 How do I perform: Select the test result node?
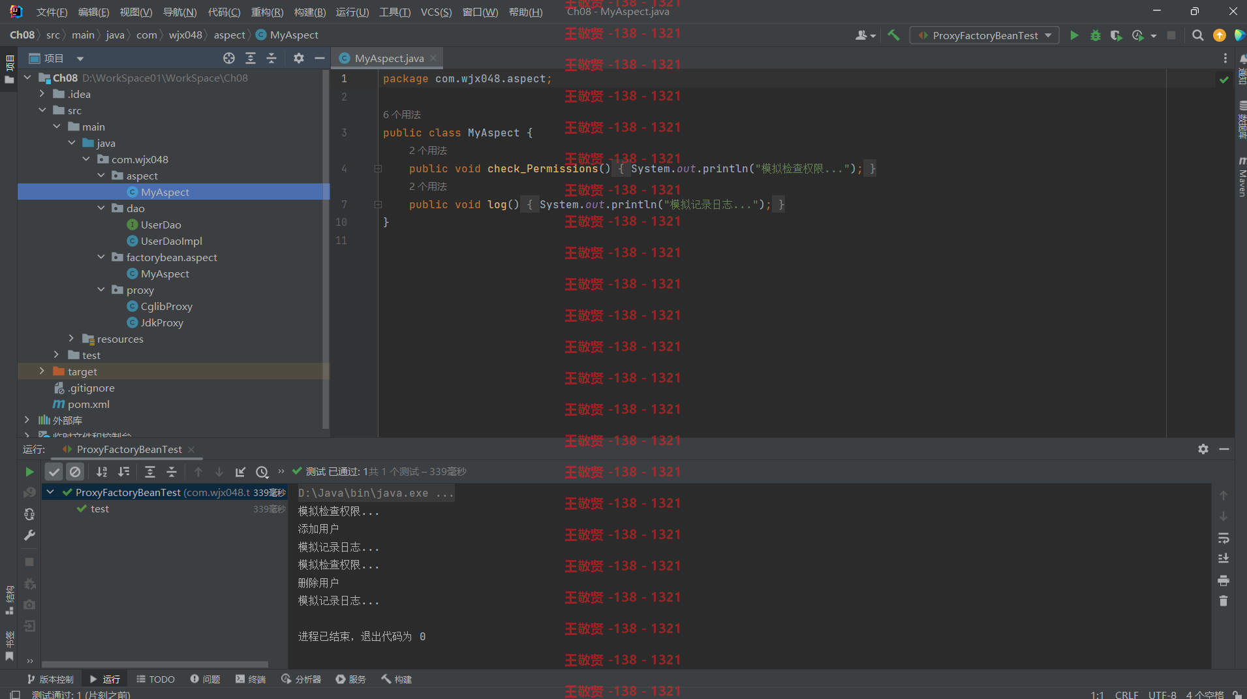[x=99, y=508]
